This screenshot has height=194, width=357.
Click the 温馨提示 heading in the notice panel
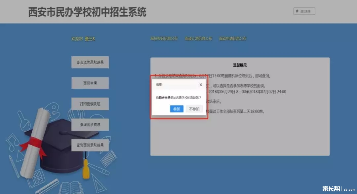(x=240, y=66)
